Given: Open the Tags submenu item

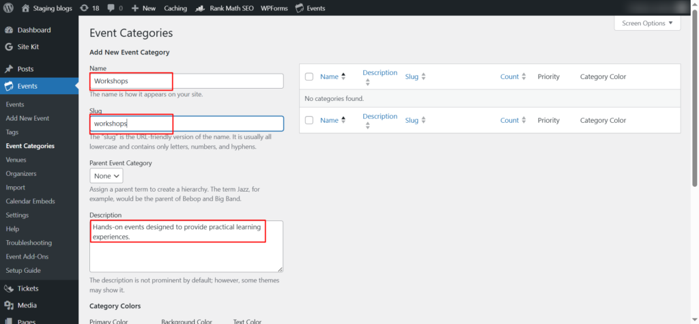Looking at the screenshot, I should 12,132.
